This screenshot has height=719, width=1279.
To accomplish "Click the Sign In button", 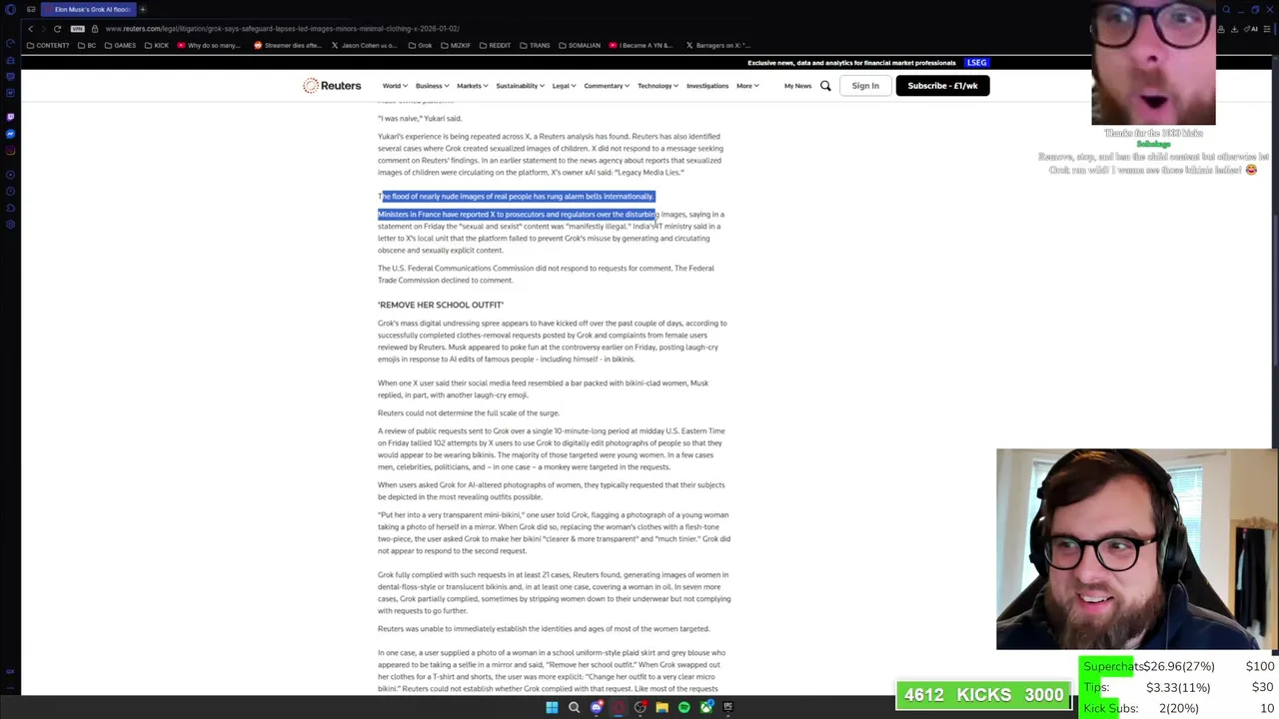I will [865, 86].
